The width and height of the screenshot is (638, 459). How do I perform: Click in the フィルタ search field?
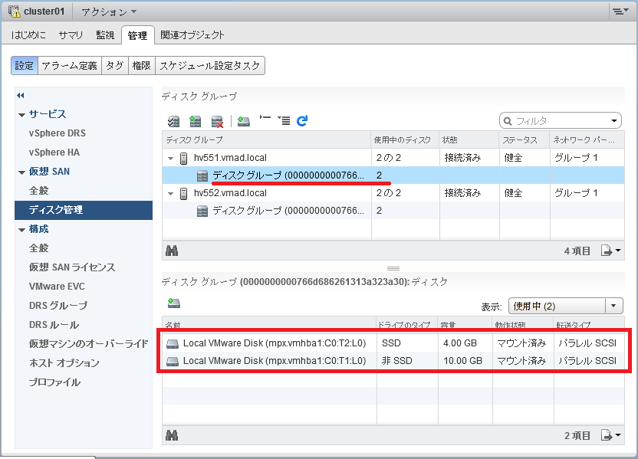click(x=561, y=121)
